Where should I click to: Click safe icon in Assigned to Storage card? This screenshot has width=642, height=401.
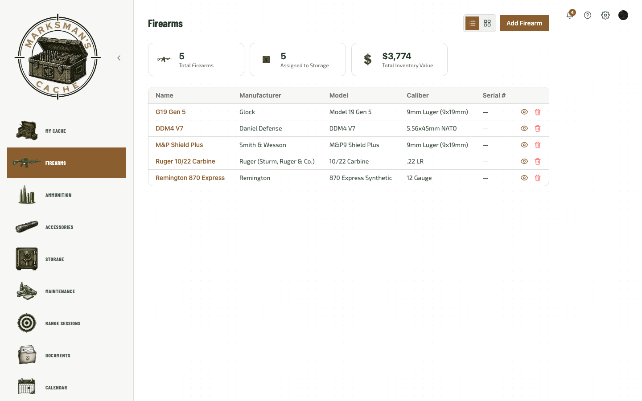coord(266,59)
